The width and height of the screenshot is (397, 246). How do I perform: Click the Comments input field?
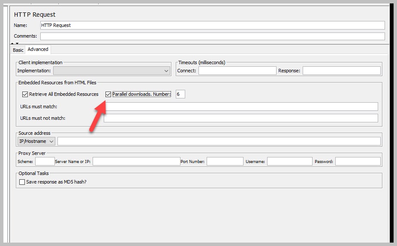(x=212, y=36)
